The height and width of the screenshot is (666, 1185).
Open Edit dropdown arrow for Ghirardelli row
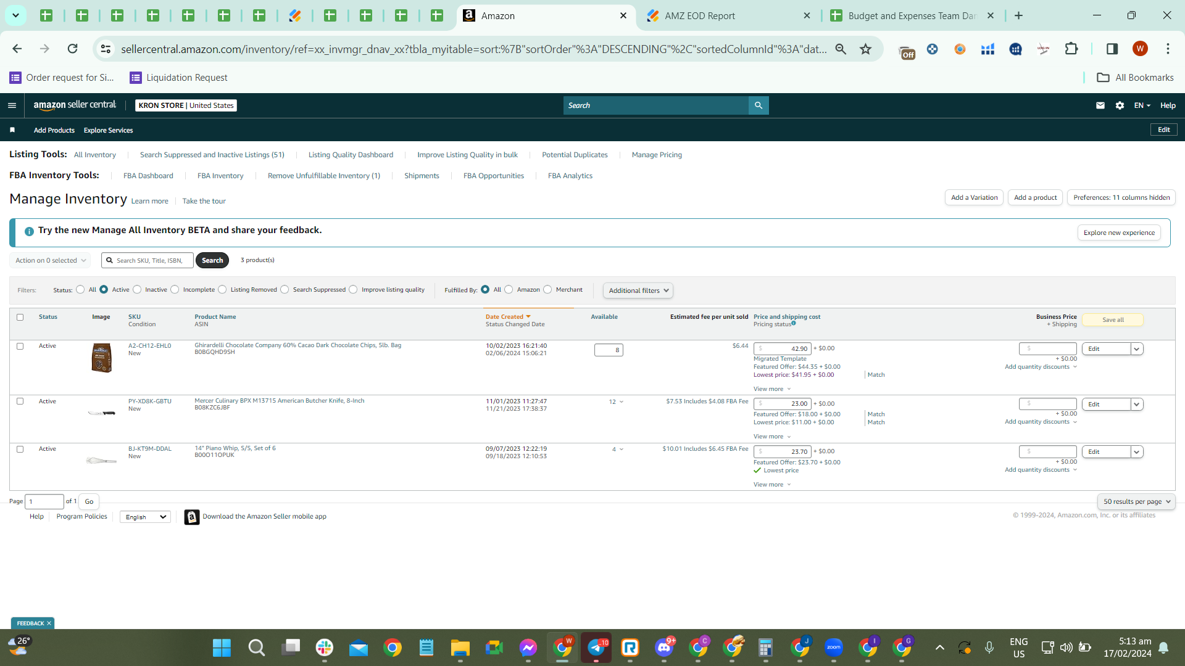[x=1136, y=349]
